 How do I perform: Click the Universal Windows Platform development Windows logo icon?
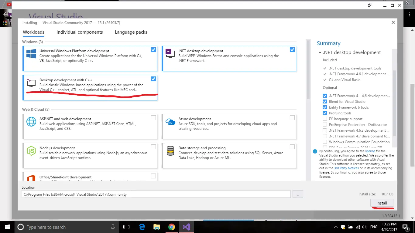click(x=31, y=54)
